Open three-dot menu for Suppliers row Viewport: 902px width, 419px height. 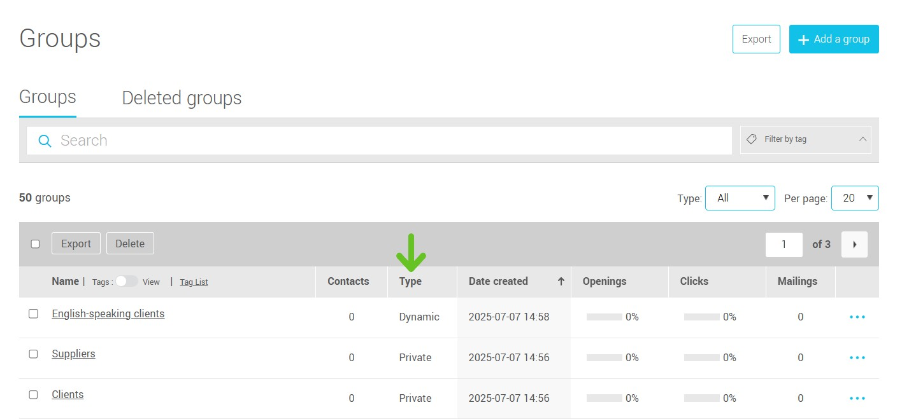pyautogui.click(x=857, y=357)
